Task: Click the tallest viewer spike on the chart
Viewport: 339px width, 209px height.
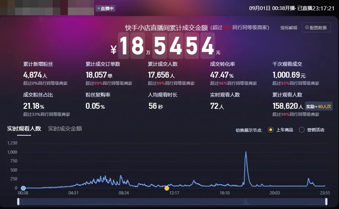Action: click(x=246, y=152)
